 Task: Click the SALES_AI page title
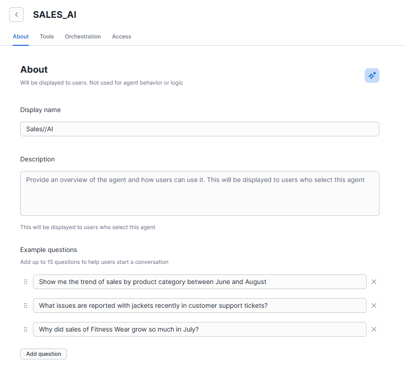click(x=55, y=15)
